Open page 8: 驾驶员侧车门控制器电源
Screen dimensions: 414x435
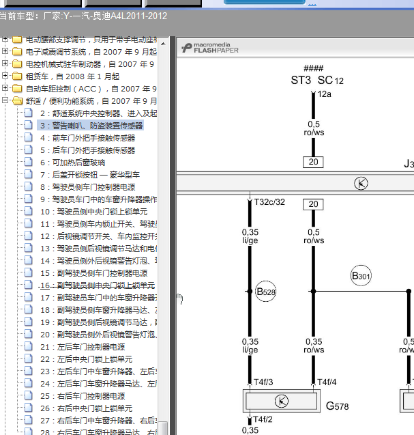pyautogui.click(x=87, y=187)
